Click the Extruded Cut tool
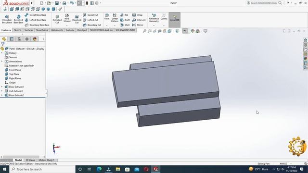This screenshot has height=173, width=308. point(57,19)
